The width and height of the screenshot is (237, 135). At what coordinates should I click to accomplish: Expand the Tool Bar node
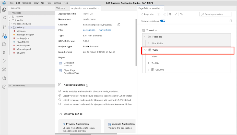[x=148, y=63]
